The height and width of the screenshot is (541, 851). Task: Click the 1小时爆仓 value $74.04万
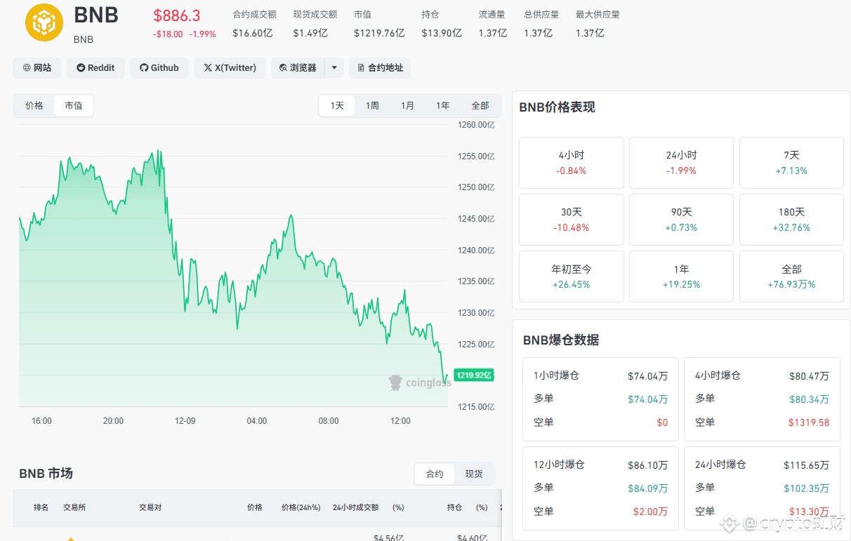coord(647,376)
